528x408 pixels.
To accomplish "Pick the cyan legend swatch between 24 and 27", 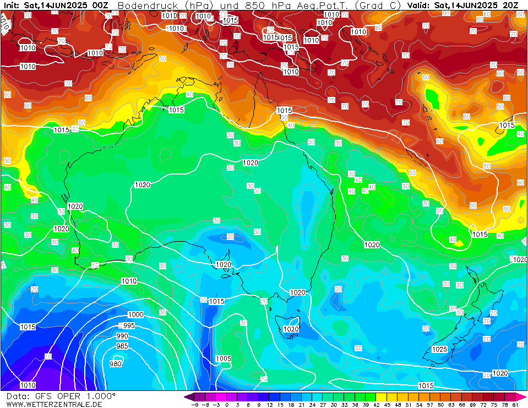I will (x=317, y=396).
